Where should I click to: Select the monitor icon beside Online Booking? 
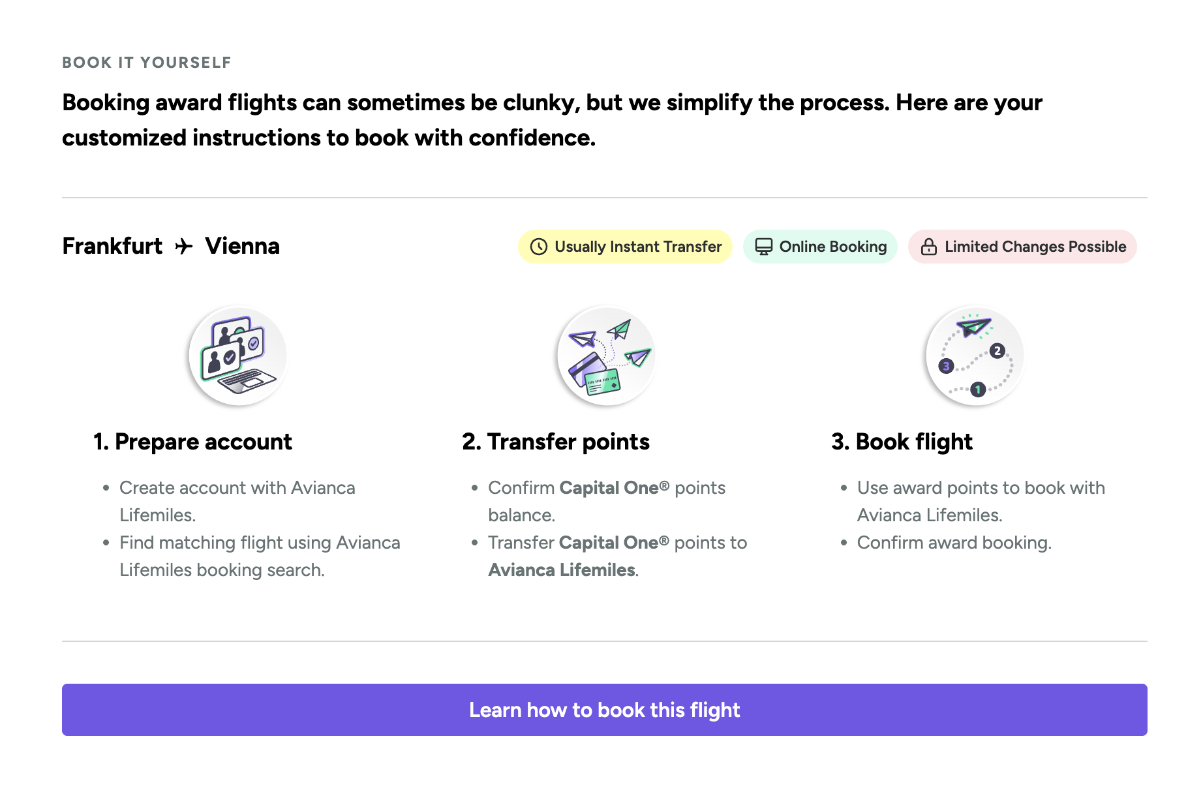click(x=765, y=247)
